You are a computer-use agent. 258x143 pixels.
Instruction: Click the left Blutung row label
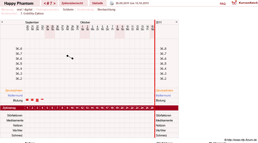click(x=18, y=101)
